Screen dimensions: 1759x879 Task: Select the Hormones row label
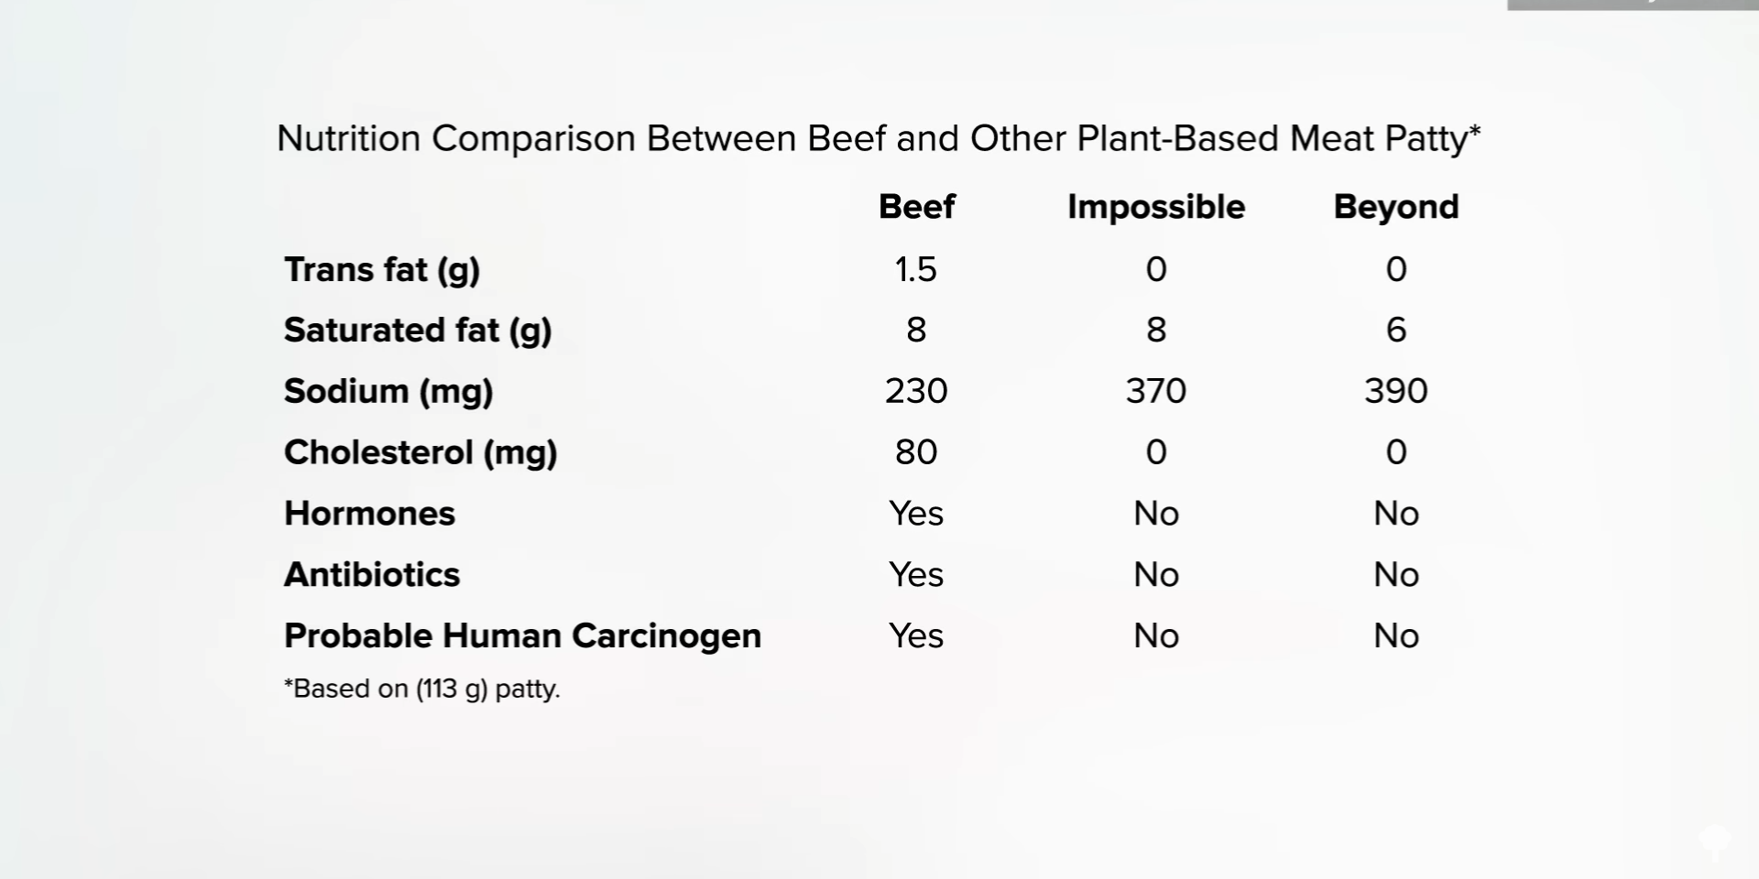pos(369,514)
